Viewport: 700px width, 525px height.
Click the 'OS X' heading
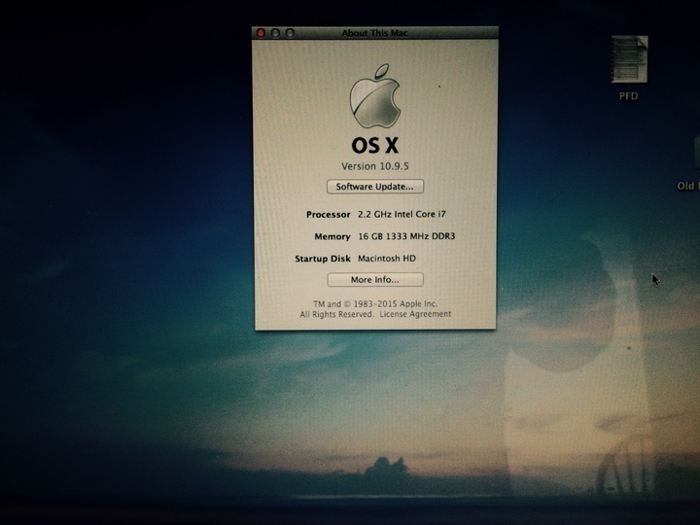point(374,145)
